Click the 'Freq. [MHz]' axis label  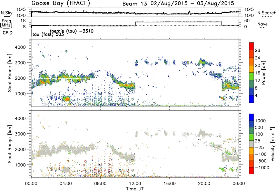coord(6,23)
